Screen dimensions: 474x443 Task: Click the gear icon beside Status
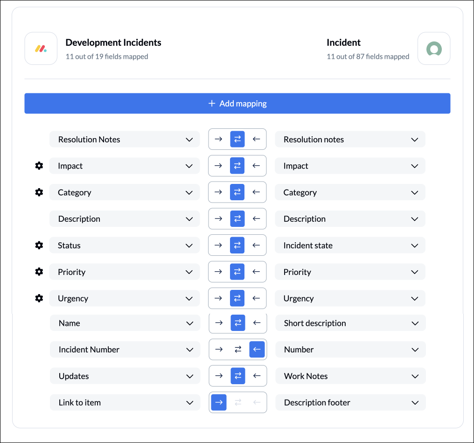(39, 245)
